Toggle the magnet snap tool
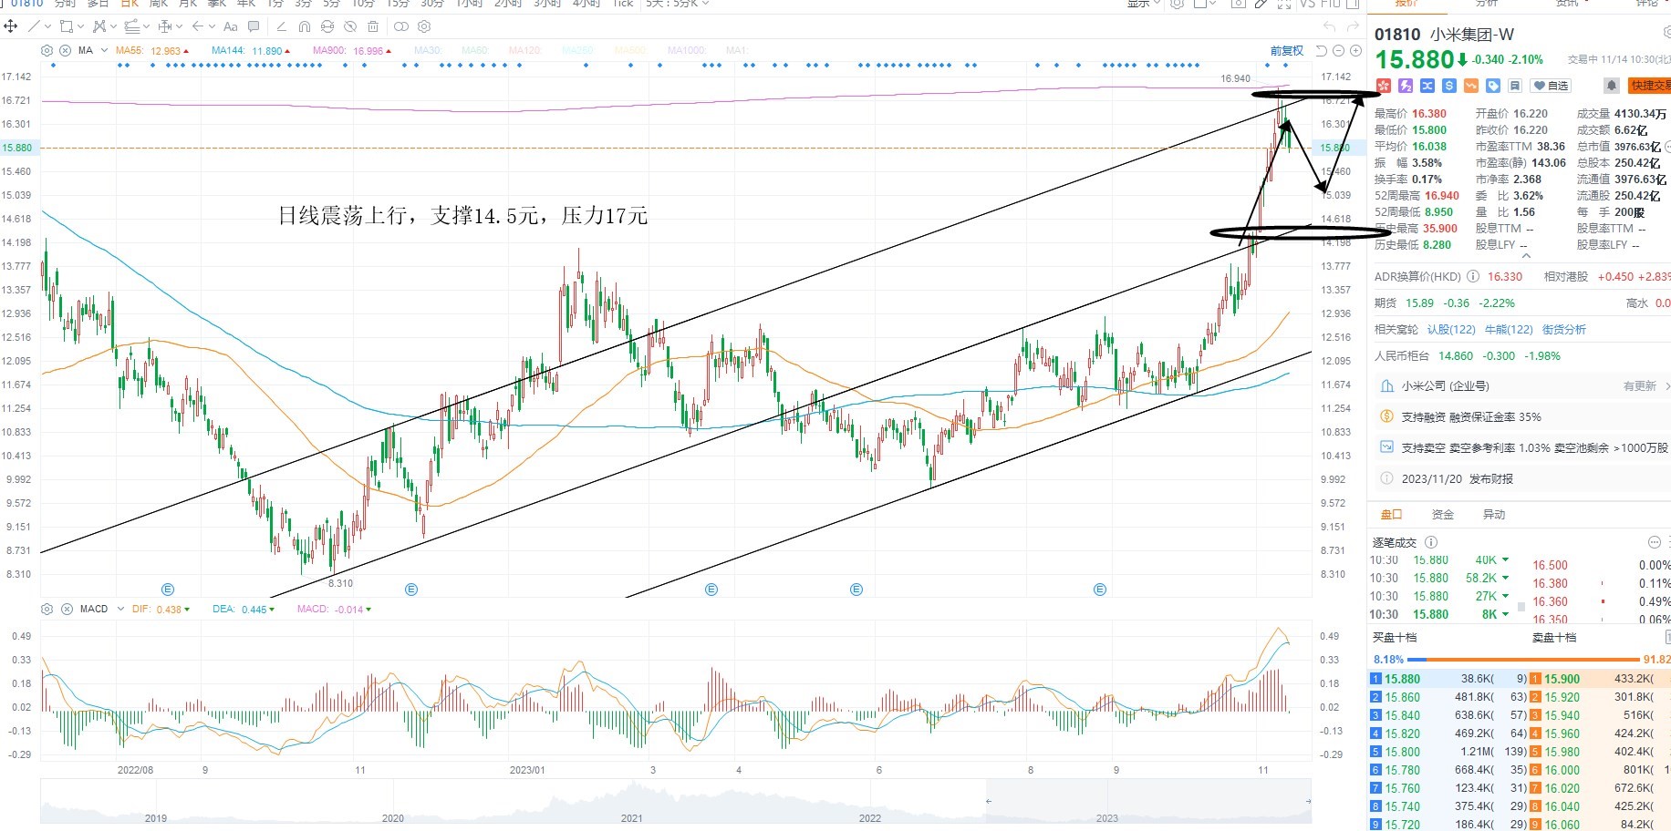 coord(305,26)
